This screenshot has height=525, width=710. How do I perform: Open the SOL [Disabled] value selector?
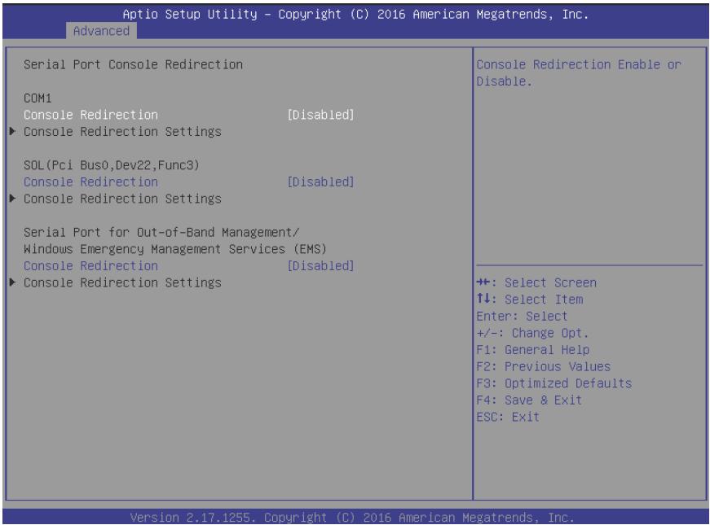pos(320,182)
